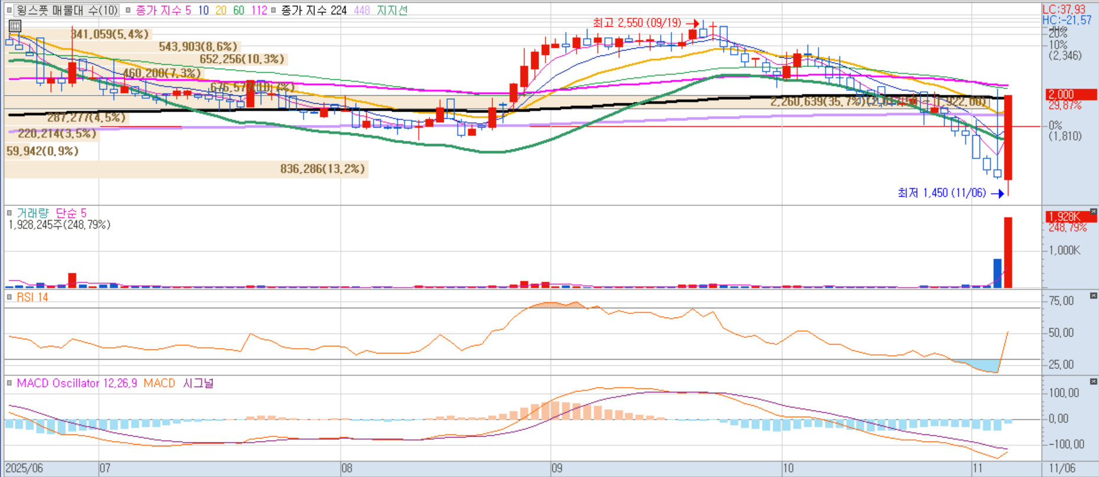The width and height of the screenshot is (1099, 477).
Task: Click the 시그널 signal line label
Action: pyautogui.click(x=199, y=383)
